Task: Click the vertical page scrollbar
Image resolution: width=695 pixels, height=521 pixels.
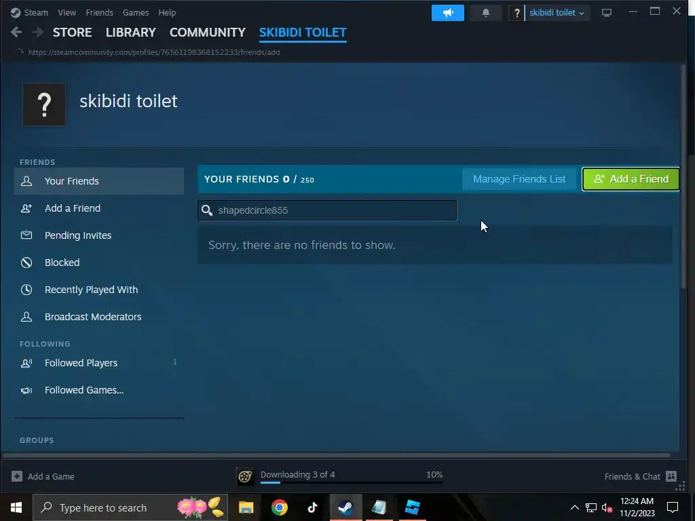Action: [x=683, y=177]
